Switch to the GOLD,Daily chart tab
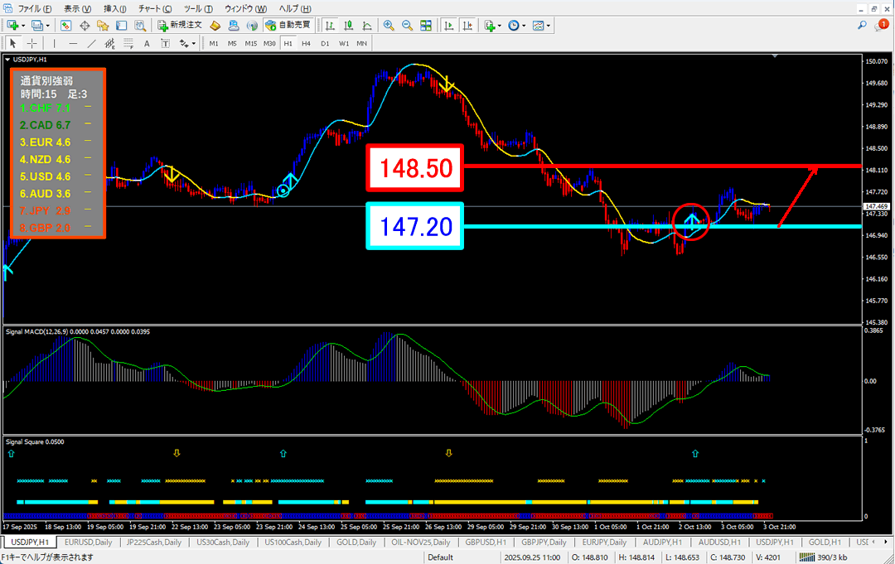Image resolution: width=895 pixels, height=564 pixels. (x=356, y=542)
